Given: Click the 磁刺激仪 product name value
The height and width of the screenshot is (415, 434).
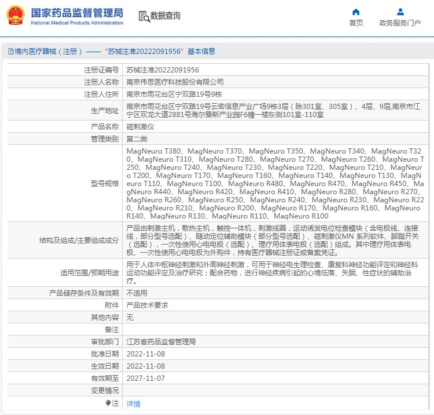Looking at the screenshot, I should tap(141, 127).
